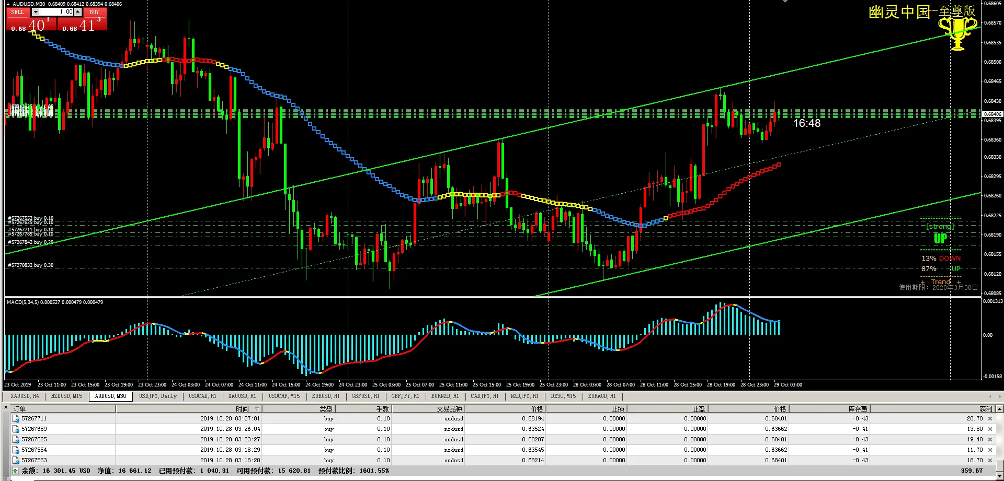Close order 57267689 with its X icon
Screen dimensions: 1004x481
click(x=990, y=429)
